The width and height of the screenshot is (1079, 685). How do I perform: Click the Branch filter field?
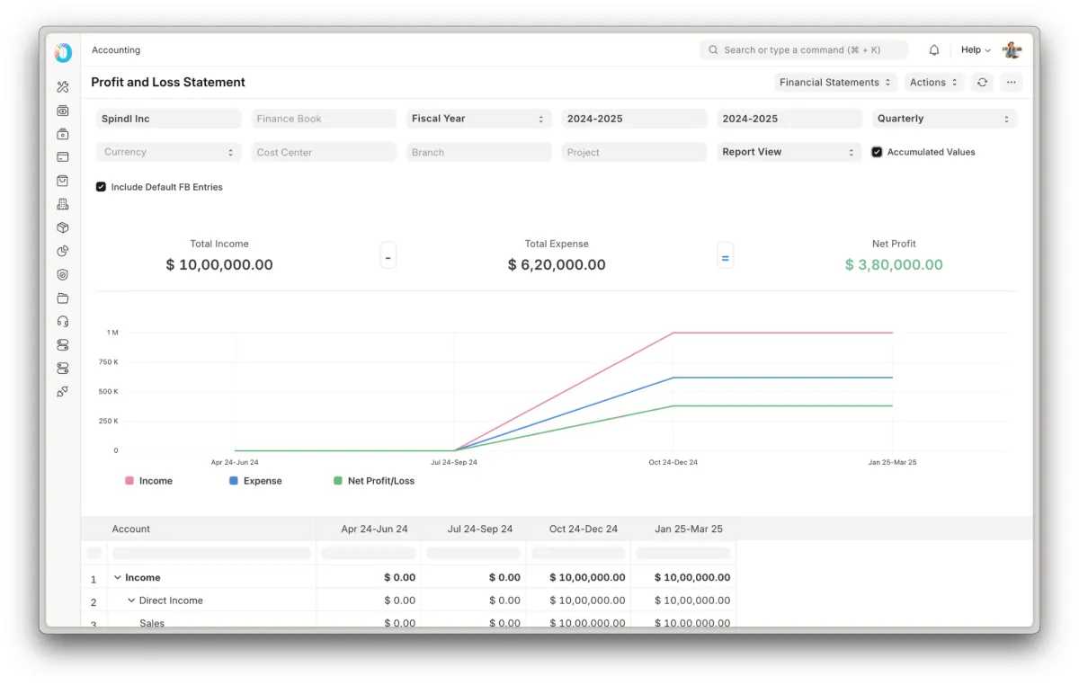click(x=479, y=153)
